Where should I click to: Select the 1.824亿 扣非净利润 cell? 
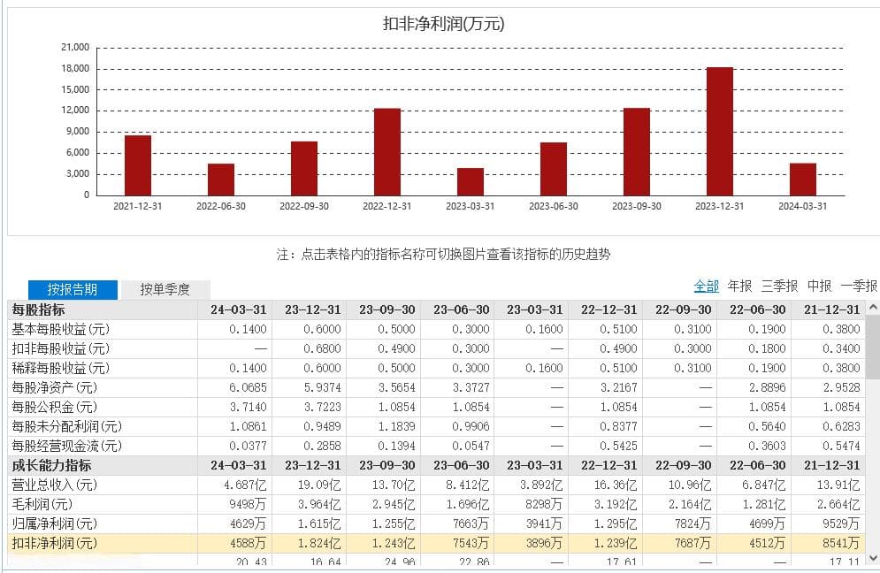click(319, 543)
